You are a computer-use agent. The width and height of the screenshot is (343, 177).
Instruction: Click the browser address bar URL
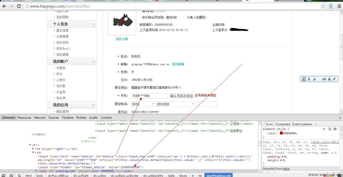(x=60, y=6)
